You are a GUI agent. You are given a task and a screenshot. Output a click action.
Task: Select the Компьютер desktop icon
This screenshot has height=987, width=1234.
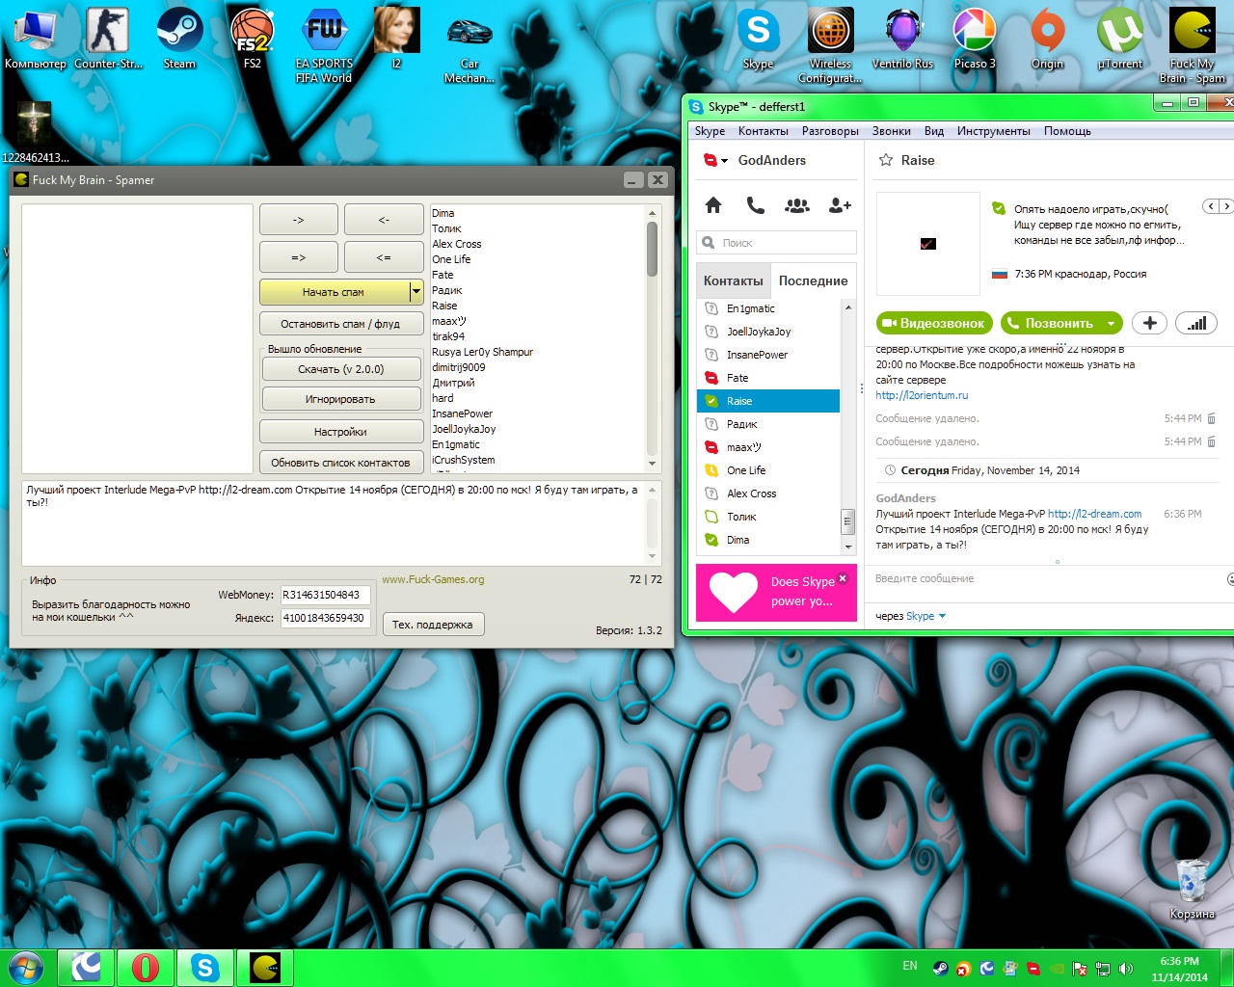pos(36,39)
